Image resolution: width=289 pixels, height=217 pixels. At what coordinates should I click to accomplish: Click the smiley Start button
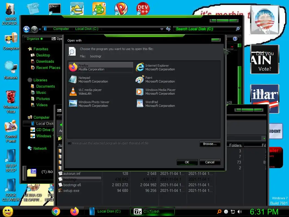point(8,211)
